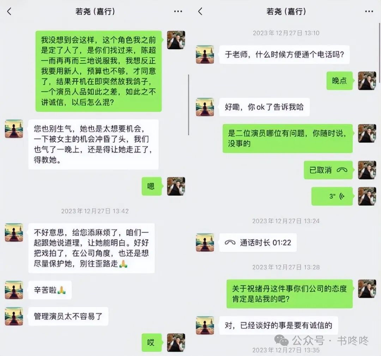Select message 对，已经谈好的事是要有诚信的
This screenshot has height=356, width=381.
pyautogui.click(x=278, y=325)
